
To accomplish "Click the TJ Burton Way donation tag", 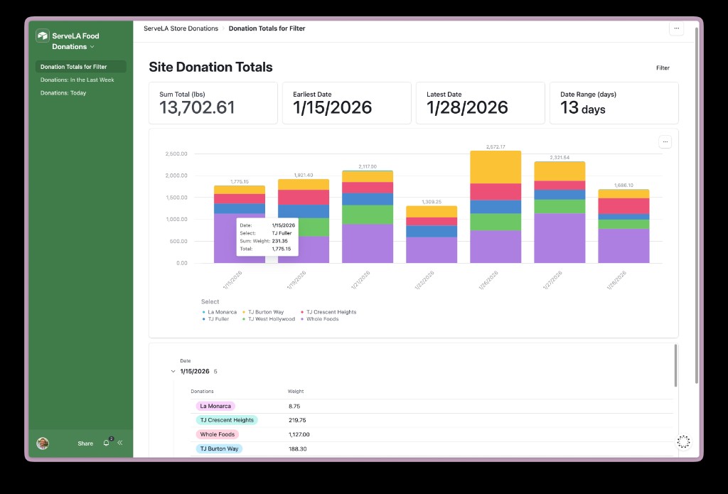I will 219,449.
